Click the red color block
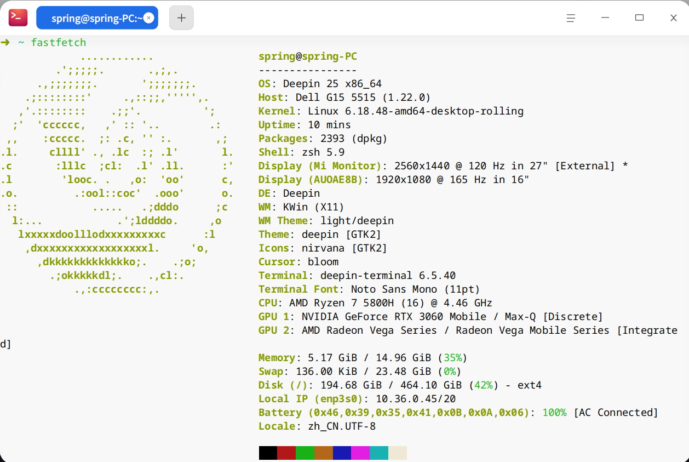 coord(286,453)
